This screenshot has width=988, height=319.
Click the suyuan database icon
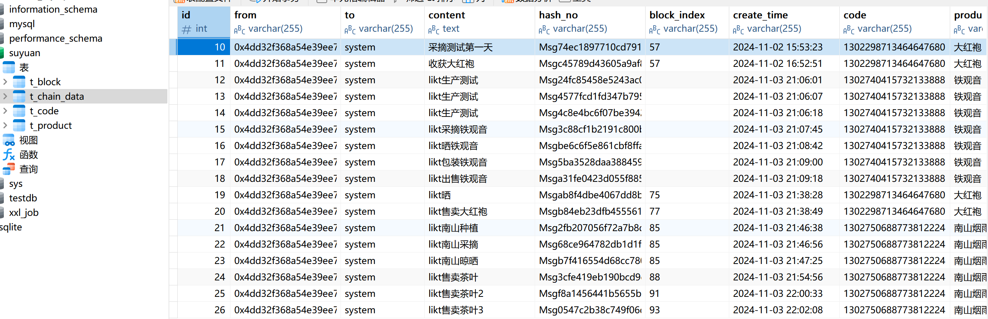click(x=2, y=53)
